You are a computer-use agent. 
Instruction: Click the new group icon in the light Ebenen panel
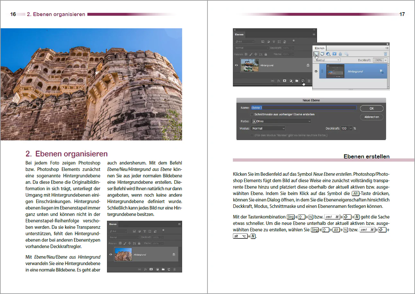(x=322, y=54)
